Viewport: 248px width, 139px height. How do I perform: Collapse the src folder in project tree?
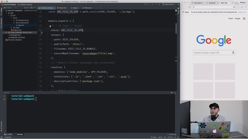coord(9,15)
